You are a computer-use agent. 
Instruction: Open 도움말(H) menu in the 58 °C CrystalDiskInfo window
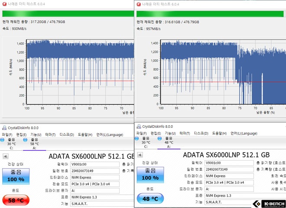pyautogui.click(x=85, y=135)
